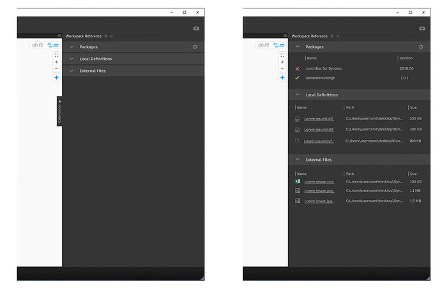Click version 1.0.1 cell
The width and height of the screenshot is (440, 288).
(x=404, y=78)
